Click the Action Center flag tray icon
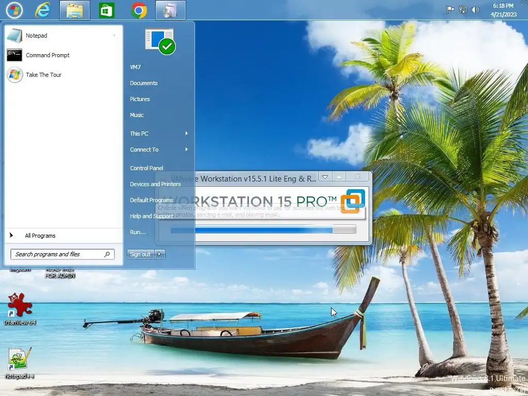 tap(450, 10)
